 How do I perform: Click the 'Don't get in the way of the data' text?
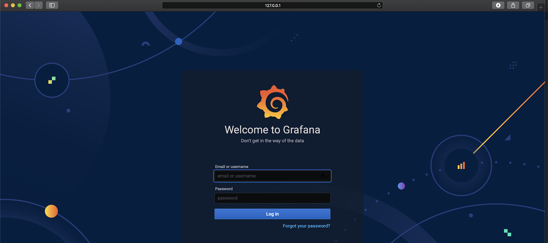pos(272,141)
